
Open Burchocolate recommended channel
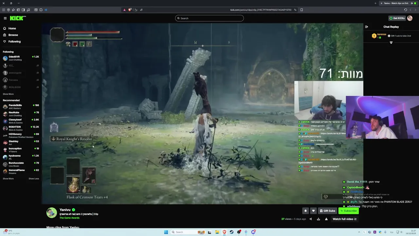pyautogui.click(x=21, y=164)
